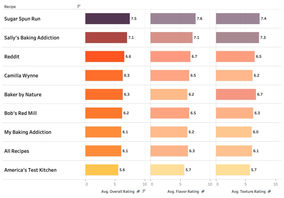The width and height of the screenshot is (284, 198).
Task: Select the Sugar Spun Run row label
Action: click(x=22, y=19)
